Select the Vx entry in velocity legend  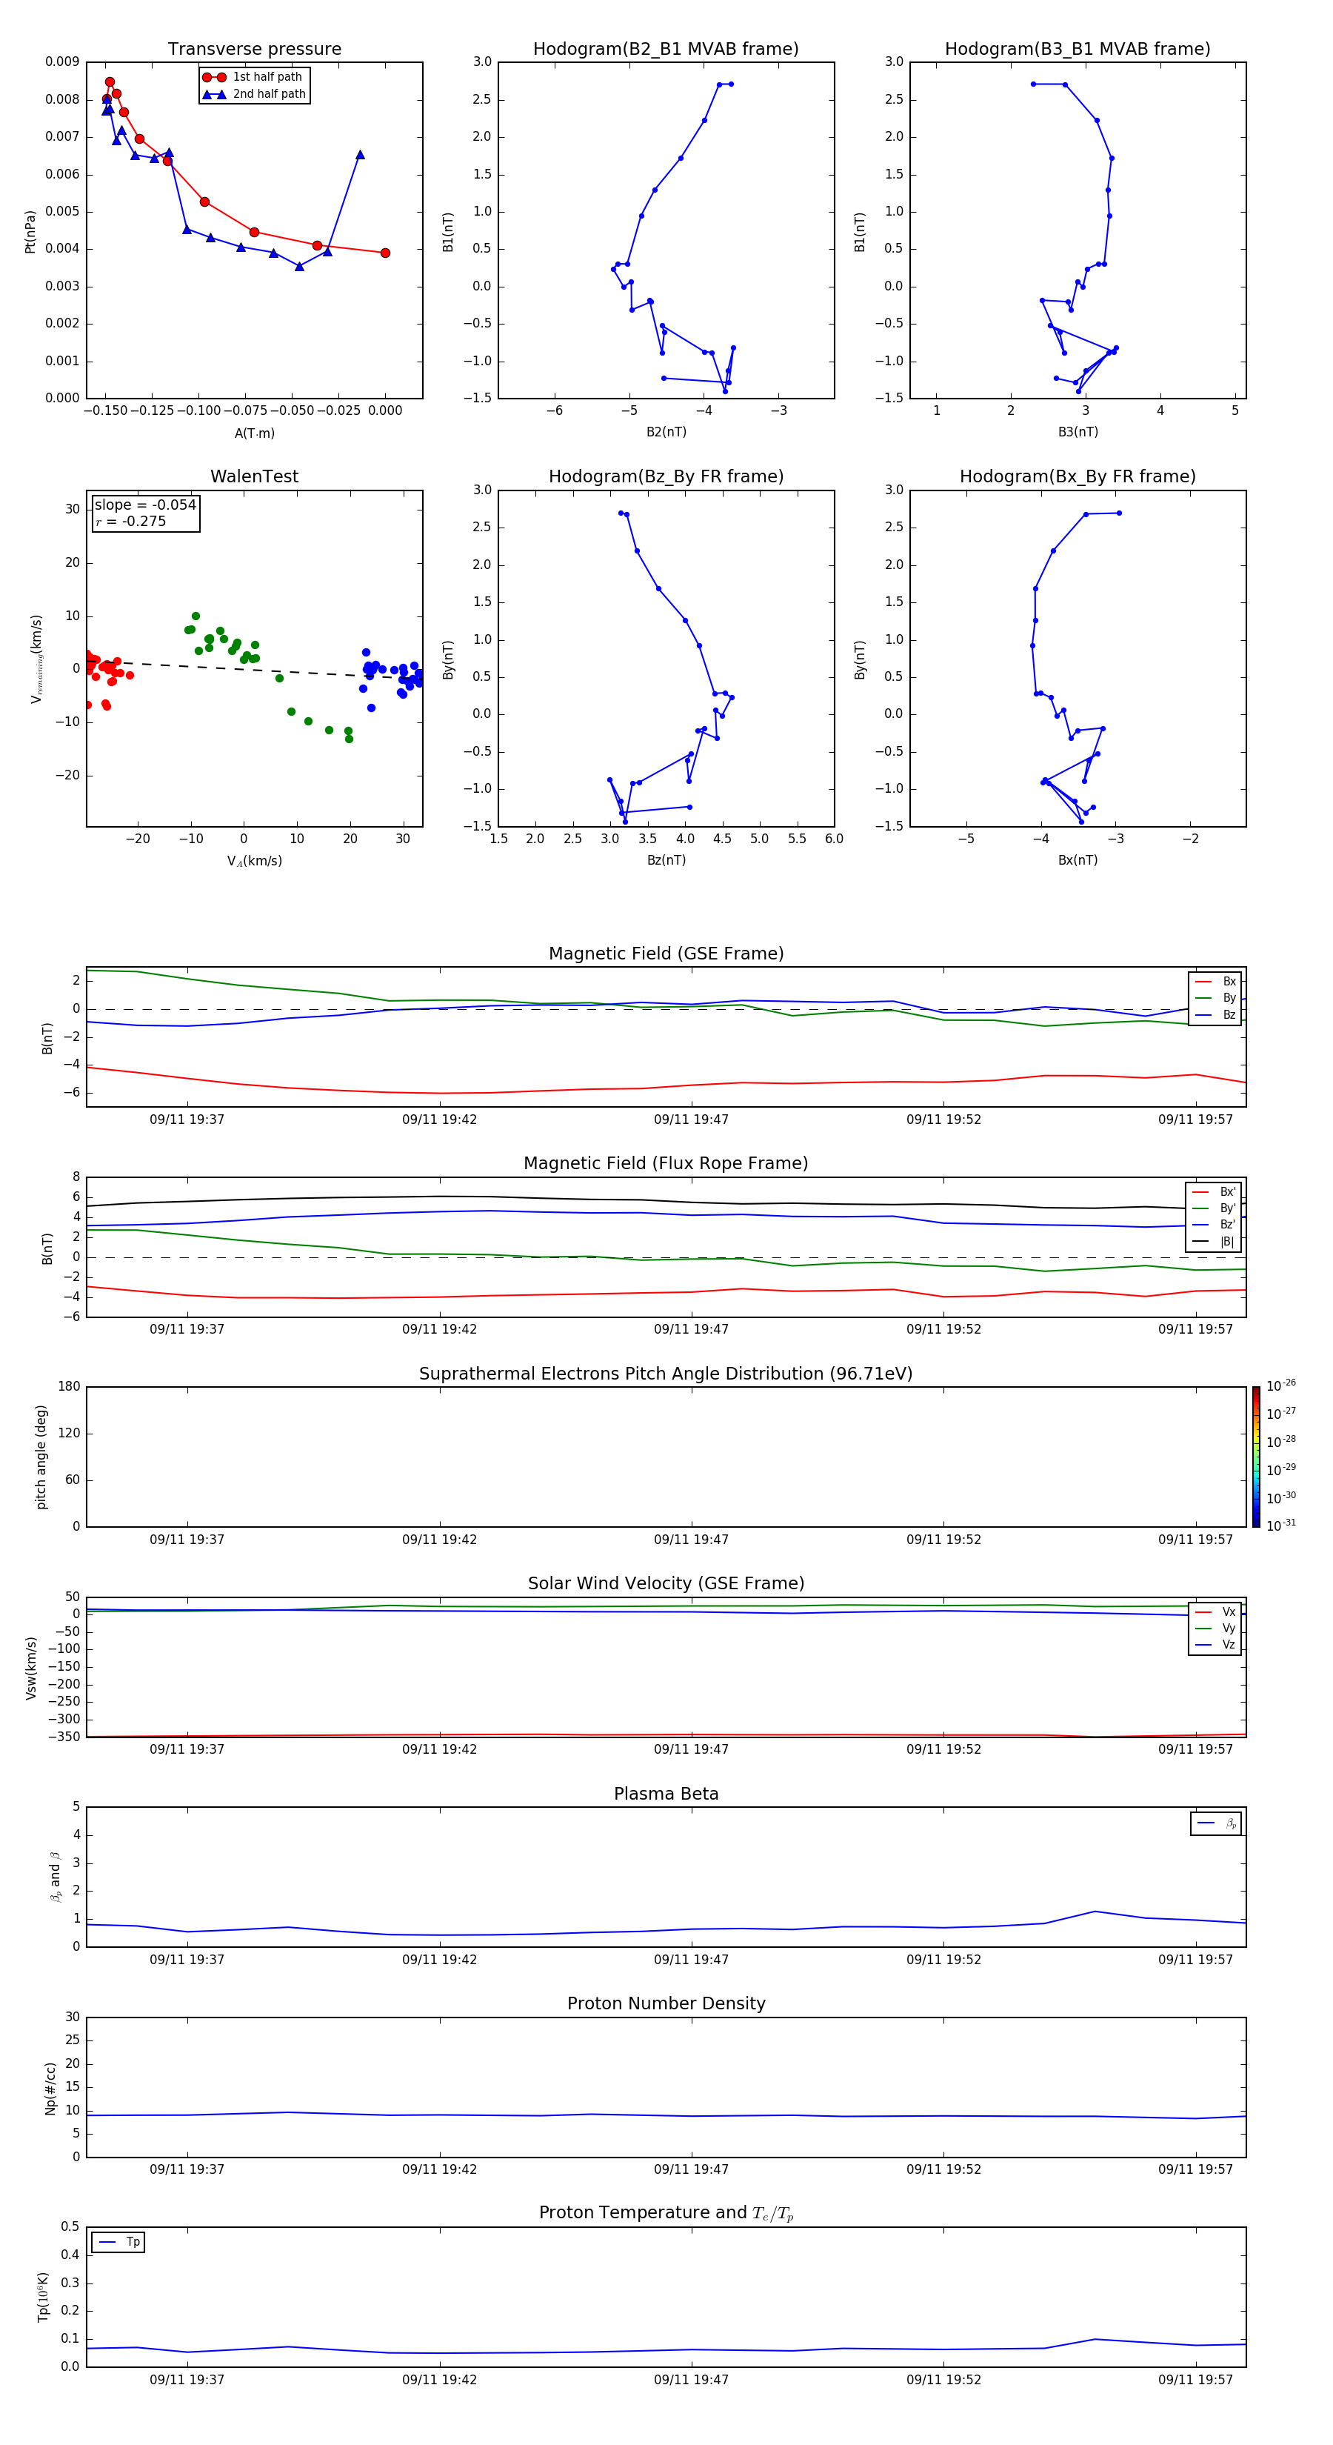coord(1215,1611)
